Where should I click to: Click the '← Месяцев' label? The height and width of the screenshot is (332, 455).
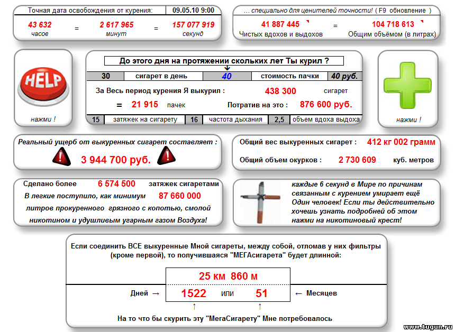coord(316,293)
